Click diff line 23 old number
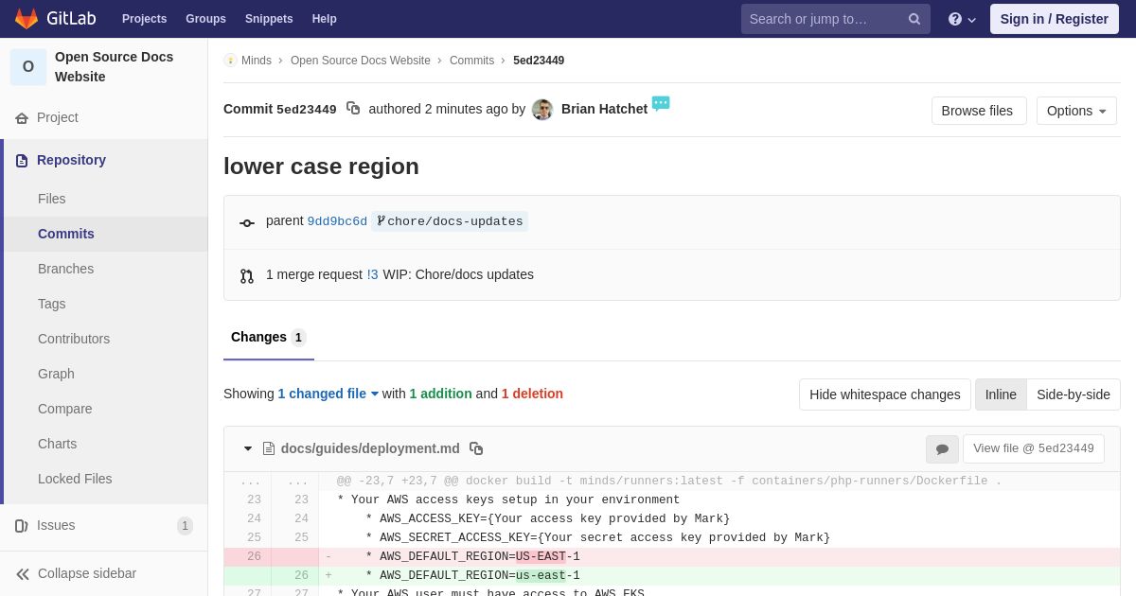 pos(254,500)
